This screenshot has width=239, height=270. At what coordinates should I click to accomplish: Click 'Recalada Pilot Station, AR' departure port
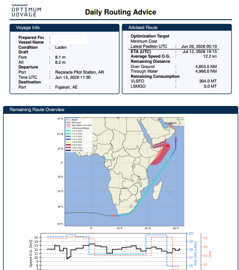point(80,72)
